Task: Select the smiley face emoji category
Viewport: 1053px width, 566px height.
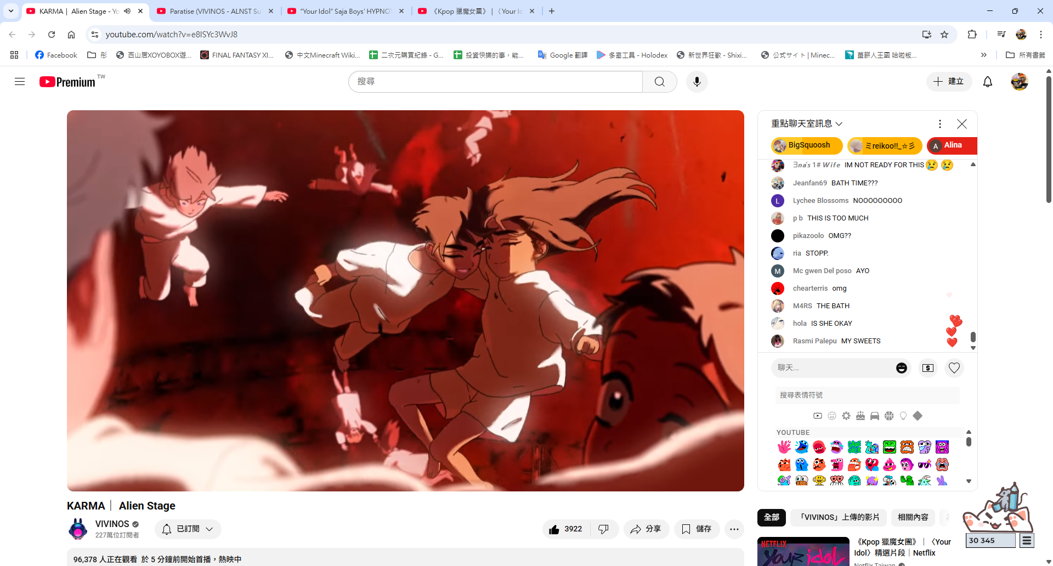Action: (x=832, y=416)
